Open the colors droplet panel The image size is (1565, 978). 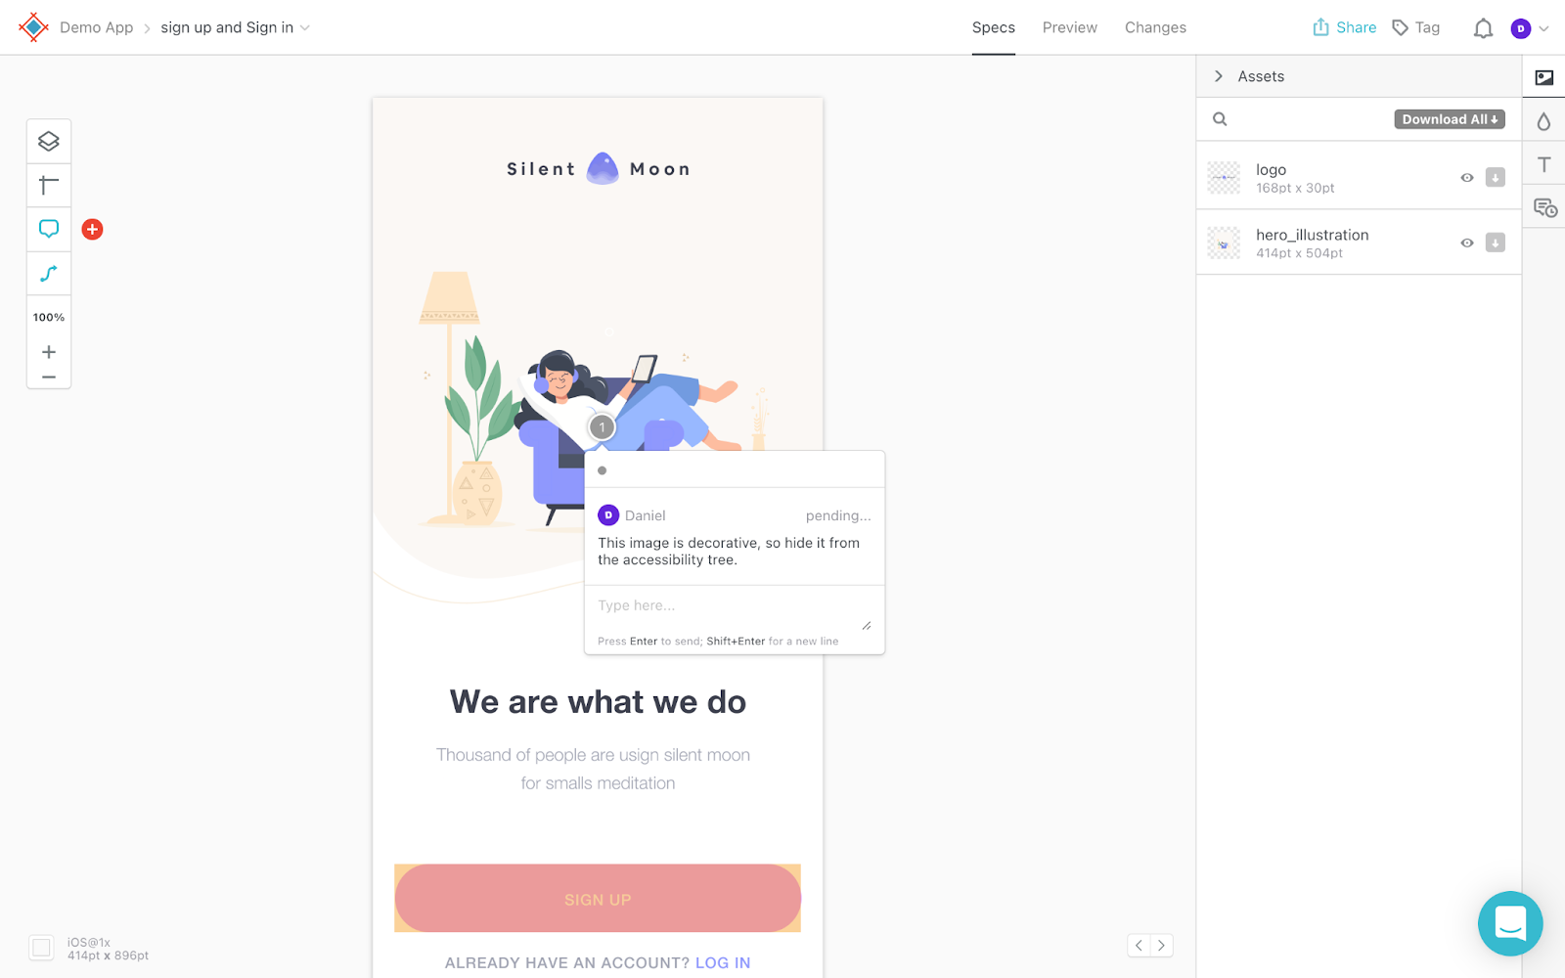[1543, 121]
